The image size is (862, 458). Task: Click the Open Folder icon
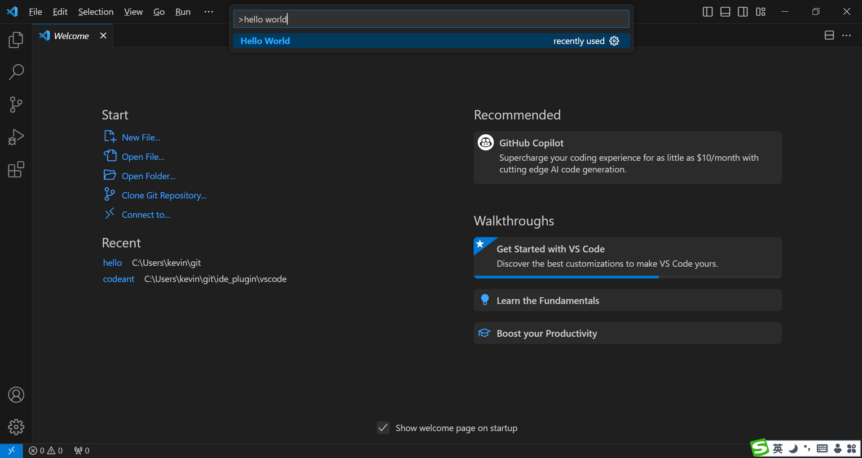tap(110, 175)
